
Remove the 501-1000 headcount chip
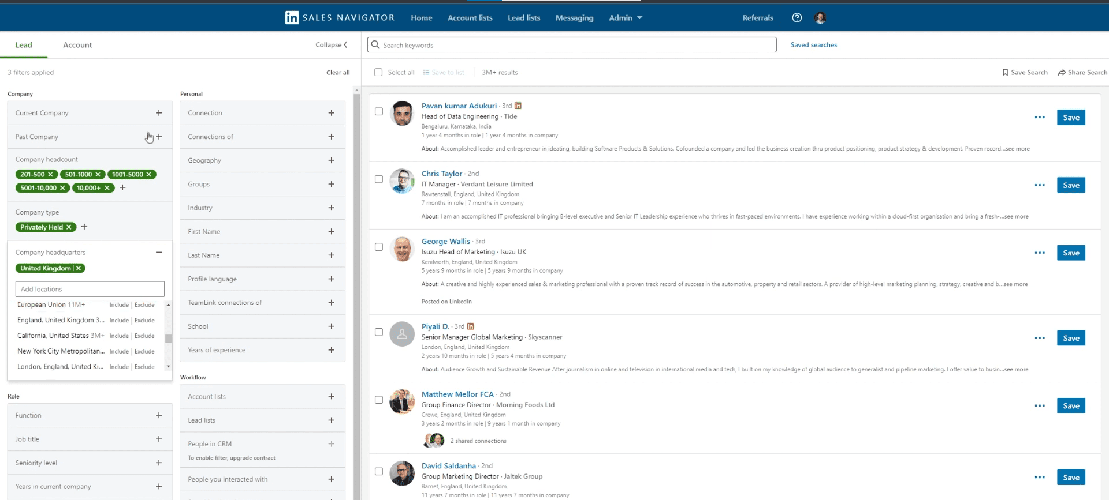[x=98, y=174]
